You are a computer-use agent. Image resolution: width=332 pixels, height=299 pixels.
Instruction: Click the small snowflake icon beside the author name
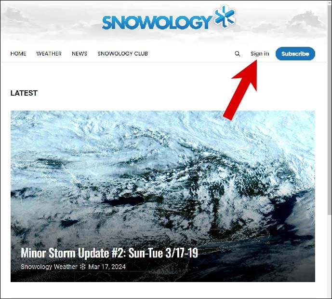pyautogui.click(x=82, y=267)
